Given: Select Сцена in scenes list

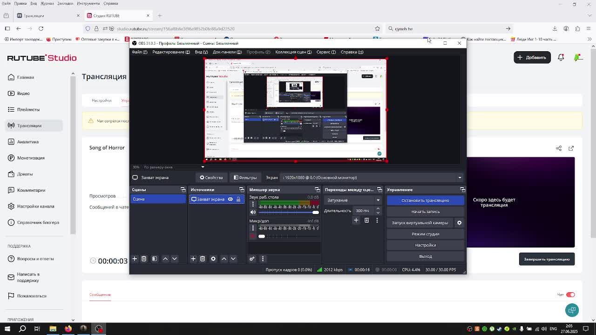Looking at the screenshot, I should (x=158, y=199).
